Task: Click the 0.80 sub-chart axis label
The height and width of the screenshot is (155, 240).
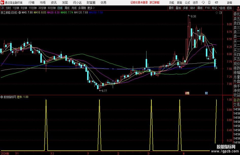Action: click(229, 110)
